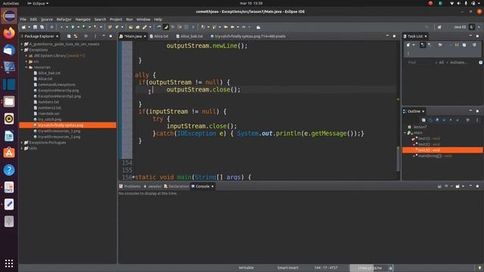Collapse the Main class in Outline
The image size is (484, 272).
tap(405, 133)
